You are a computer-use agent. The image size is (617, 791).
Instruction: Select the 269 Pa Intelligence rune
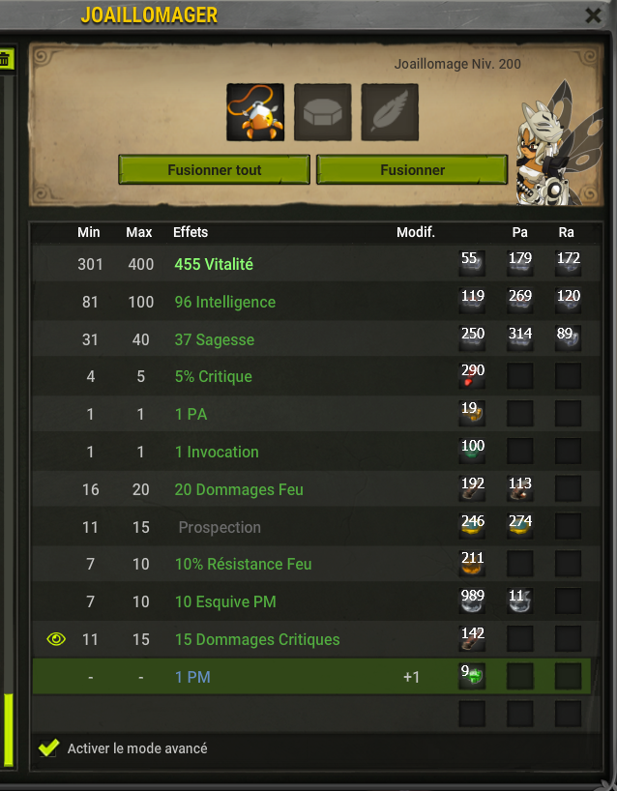(519, 301)
